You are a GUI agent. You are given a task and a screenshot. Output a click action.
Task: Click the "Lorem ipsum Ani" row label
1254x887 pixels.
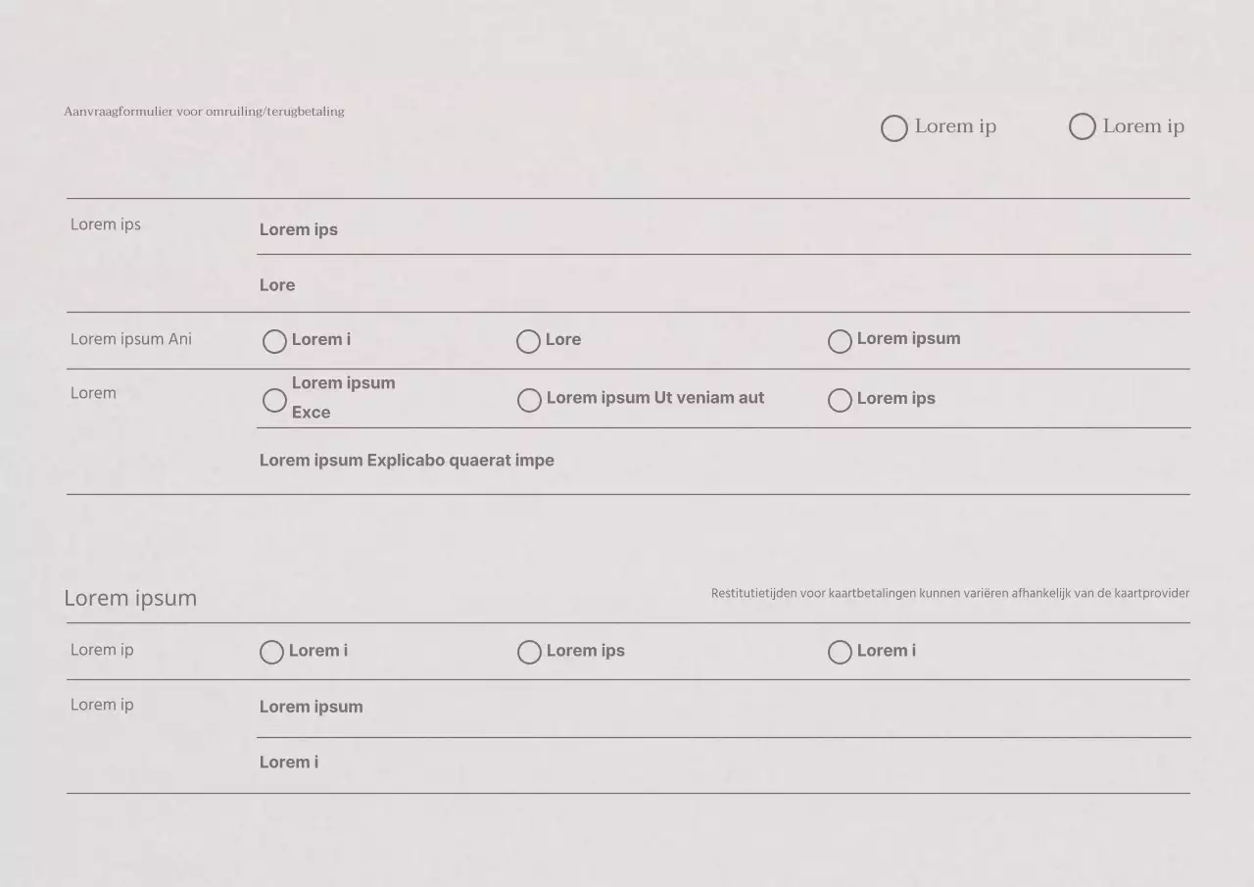coord(131,339)
